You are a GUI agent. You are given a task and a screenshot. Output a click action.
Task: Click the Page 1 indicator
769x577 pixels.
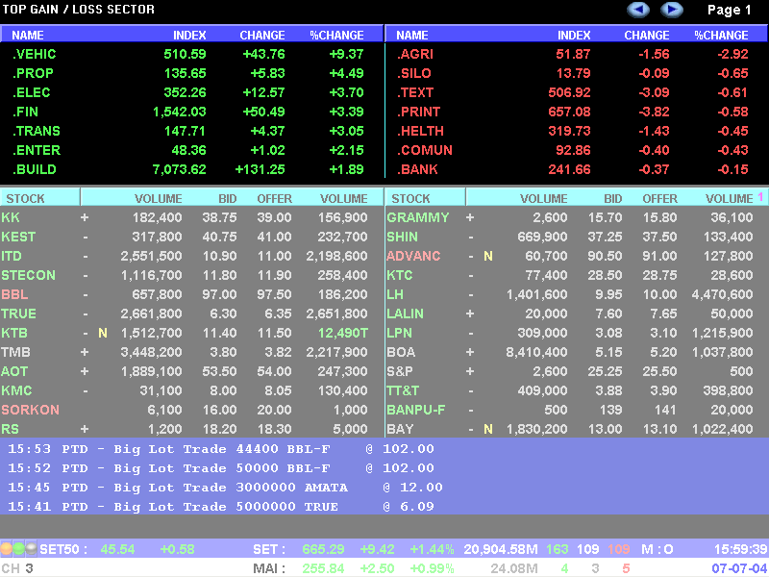click(729, 10)
